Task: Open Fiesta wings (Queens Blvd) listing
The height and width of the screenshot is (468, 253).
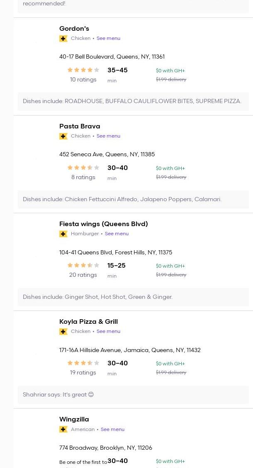Action: pos(103,224)
